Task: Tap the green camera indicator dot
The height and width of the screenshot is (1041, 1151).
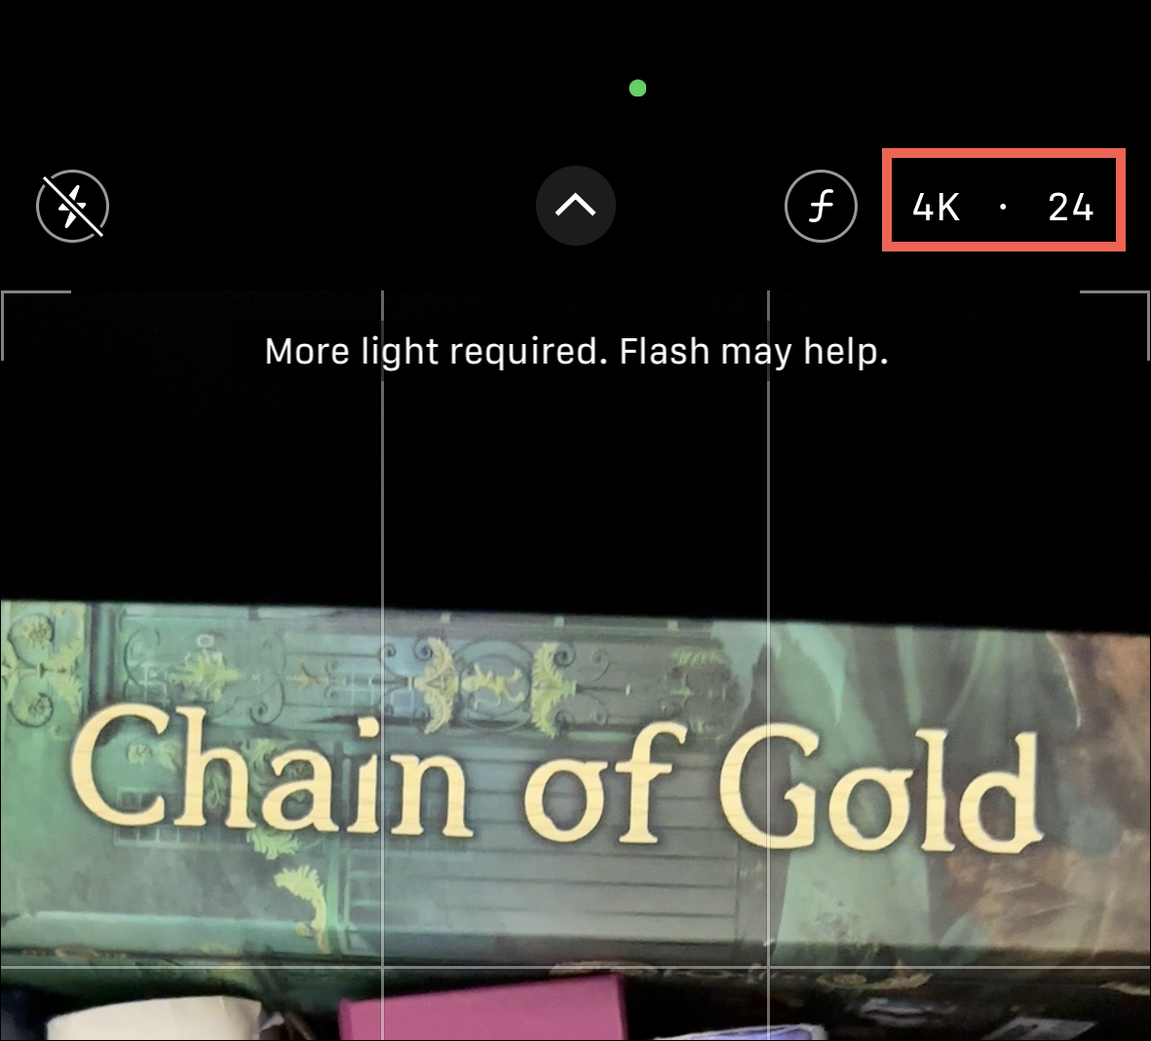Action: 638,88
